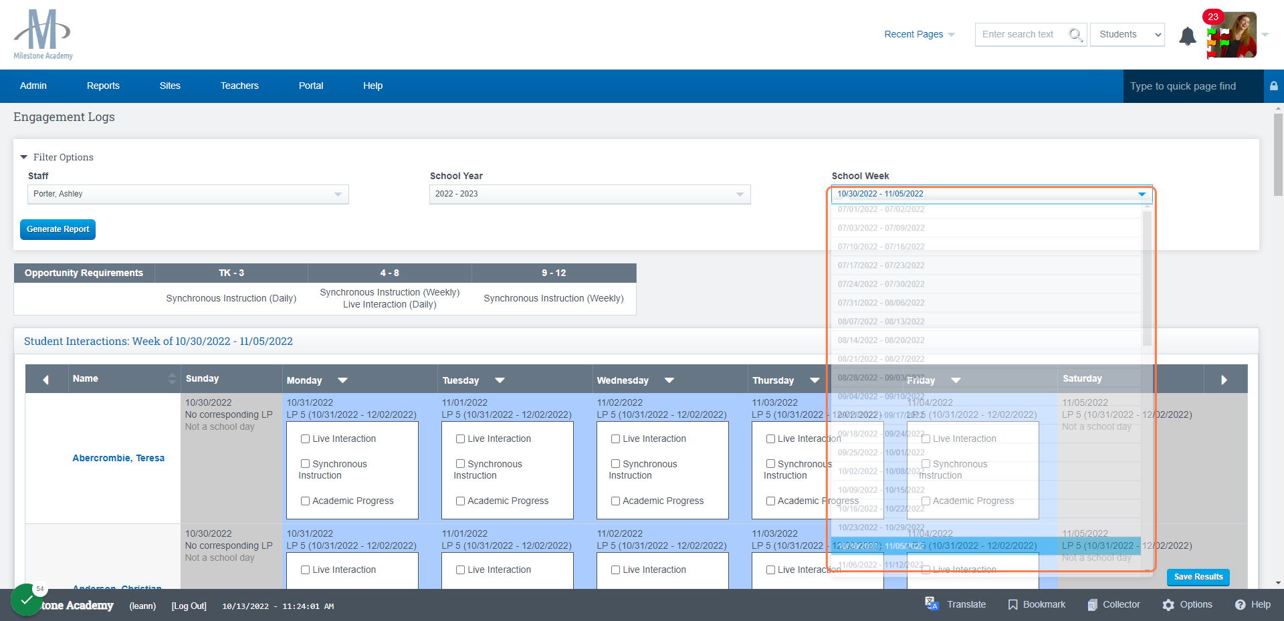
Task: Collapse the Filter Options section
Action: (24, 157)
